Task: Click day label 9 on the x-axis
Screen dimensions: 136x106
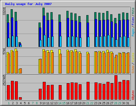Action: (x=41, y=103)
